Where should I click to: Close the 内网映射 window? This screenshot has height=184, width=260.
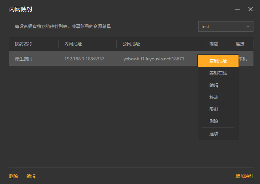pos(251,9)
